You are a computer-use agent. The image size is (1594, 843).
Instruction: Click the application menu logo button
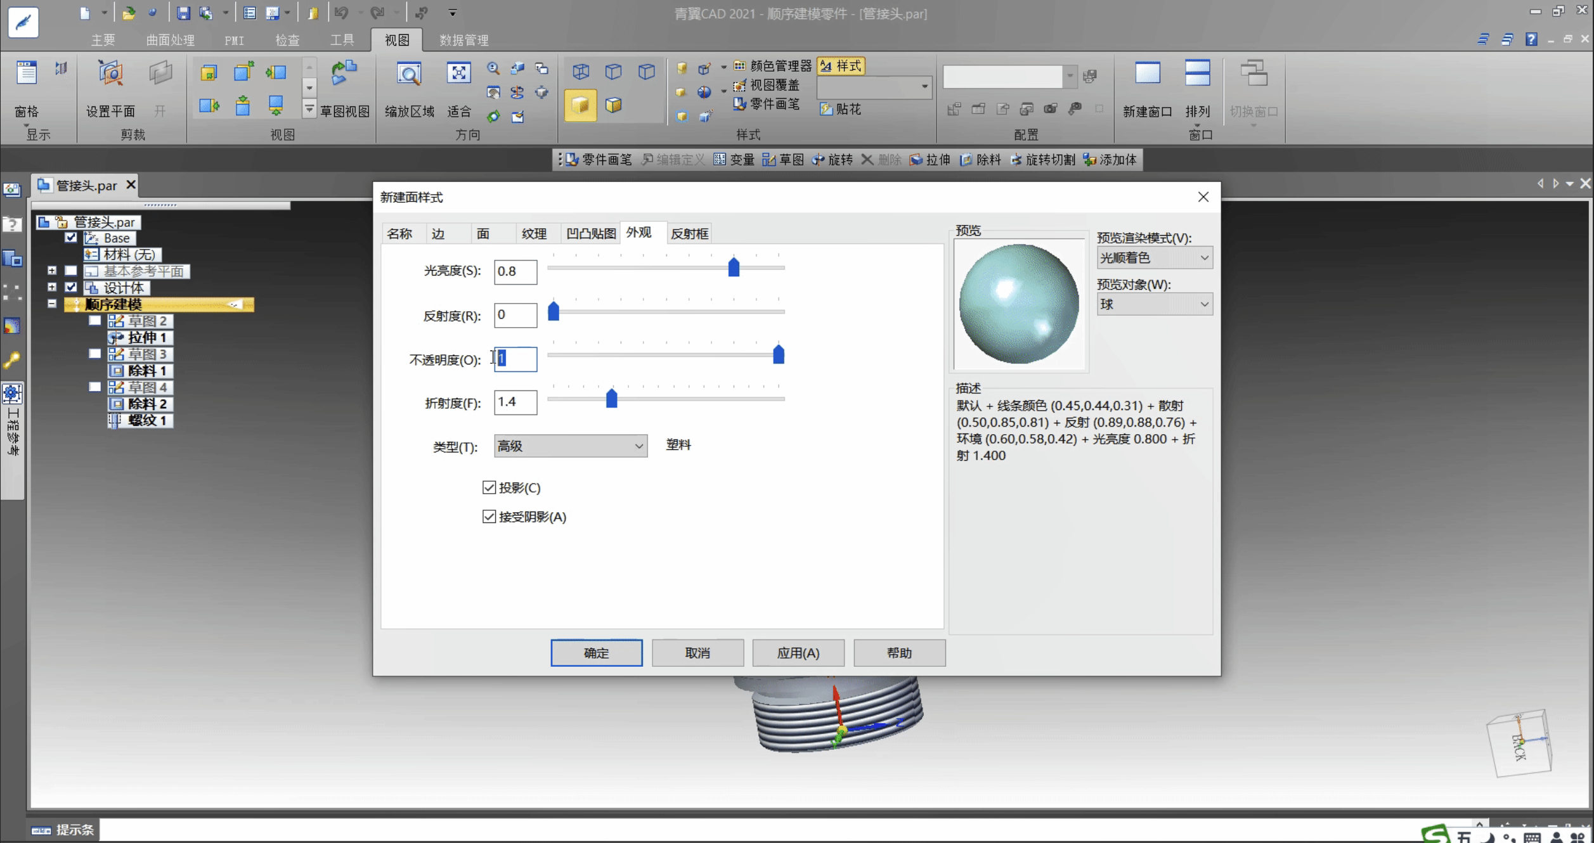(23, 23)
